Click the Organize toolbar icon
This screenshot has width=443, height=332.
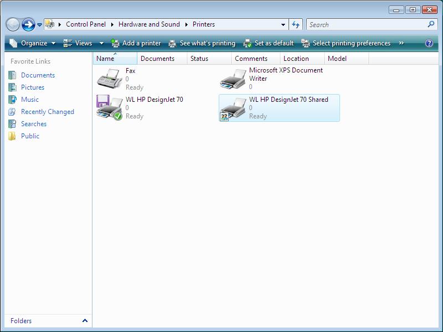tap(13, 43)
